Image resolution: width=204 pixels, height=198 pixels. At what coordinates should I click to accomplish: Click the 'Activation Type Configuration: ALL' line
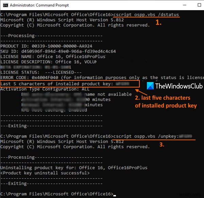tap(45, 89)
